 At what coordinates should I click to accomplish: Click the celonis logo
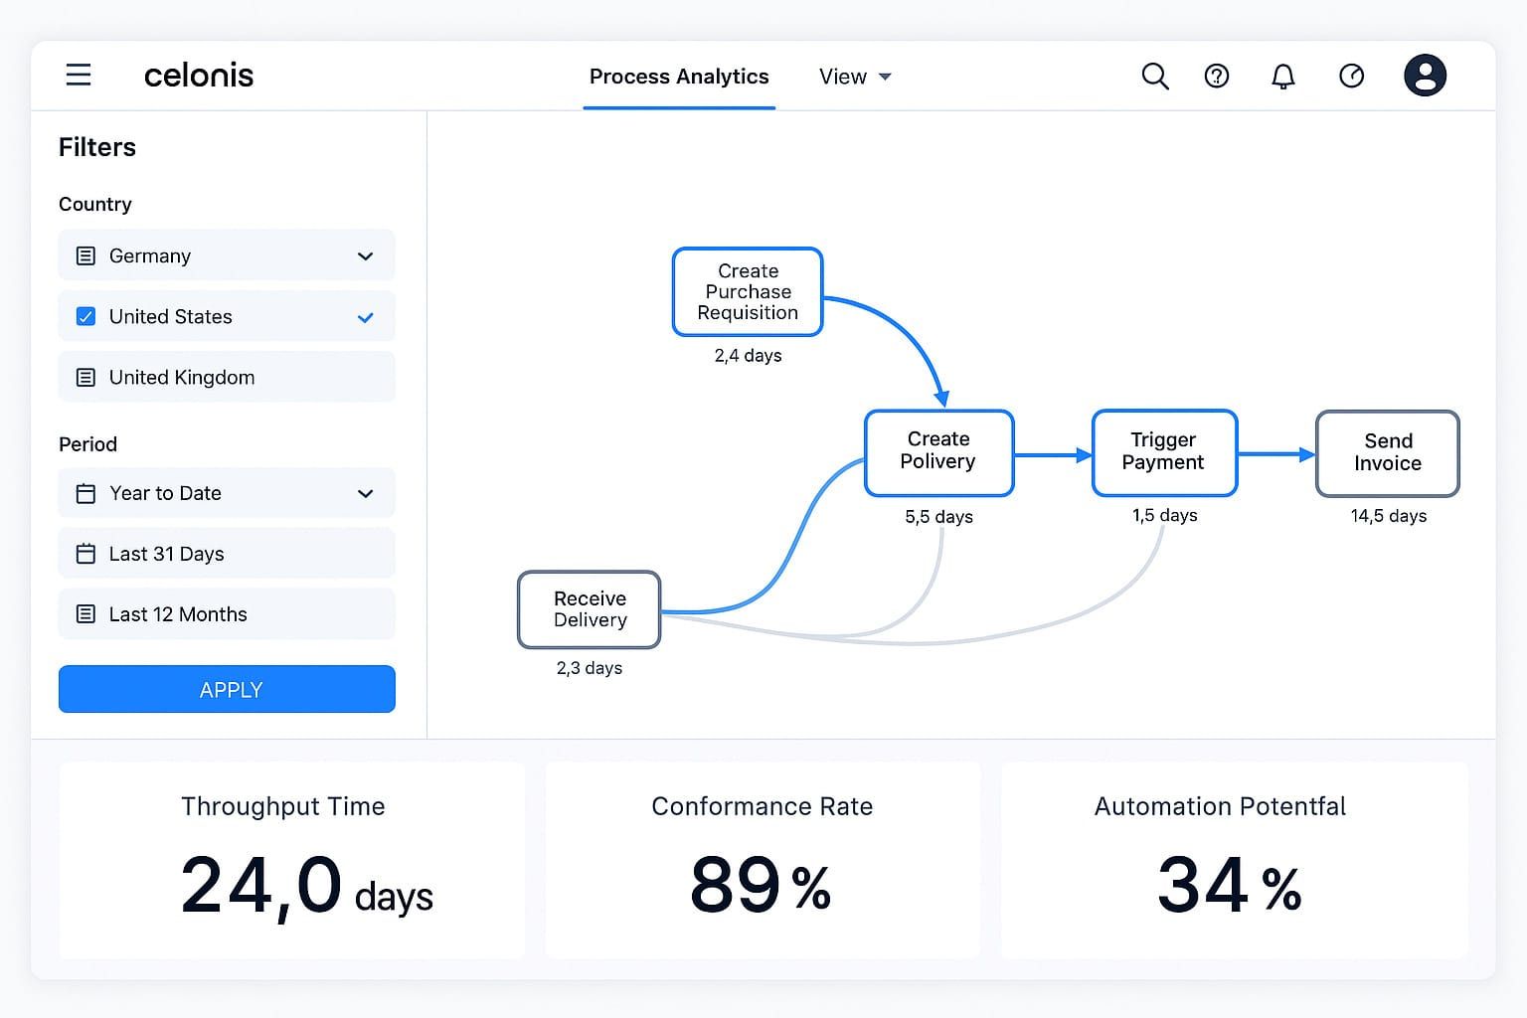click(199, 76)
